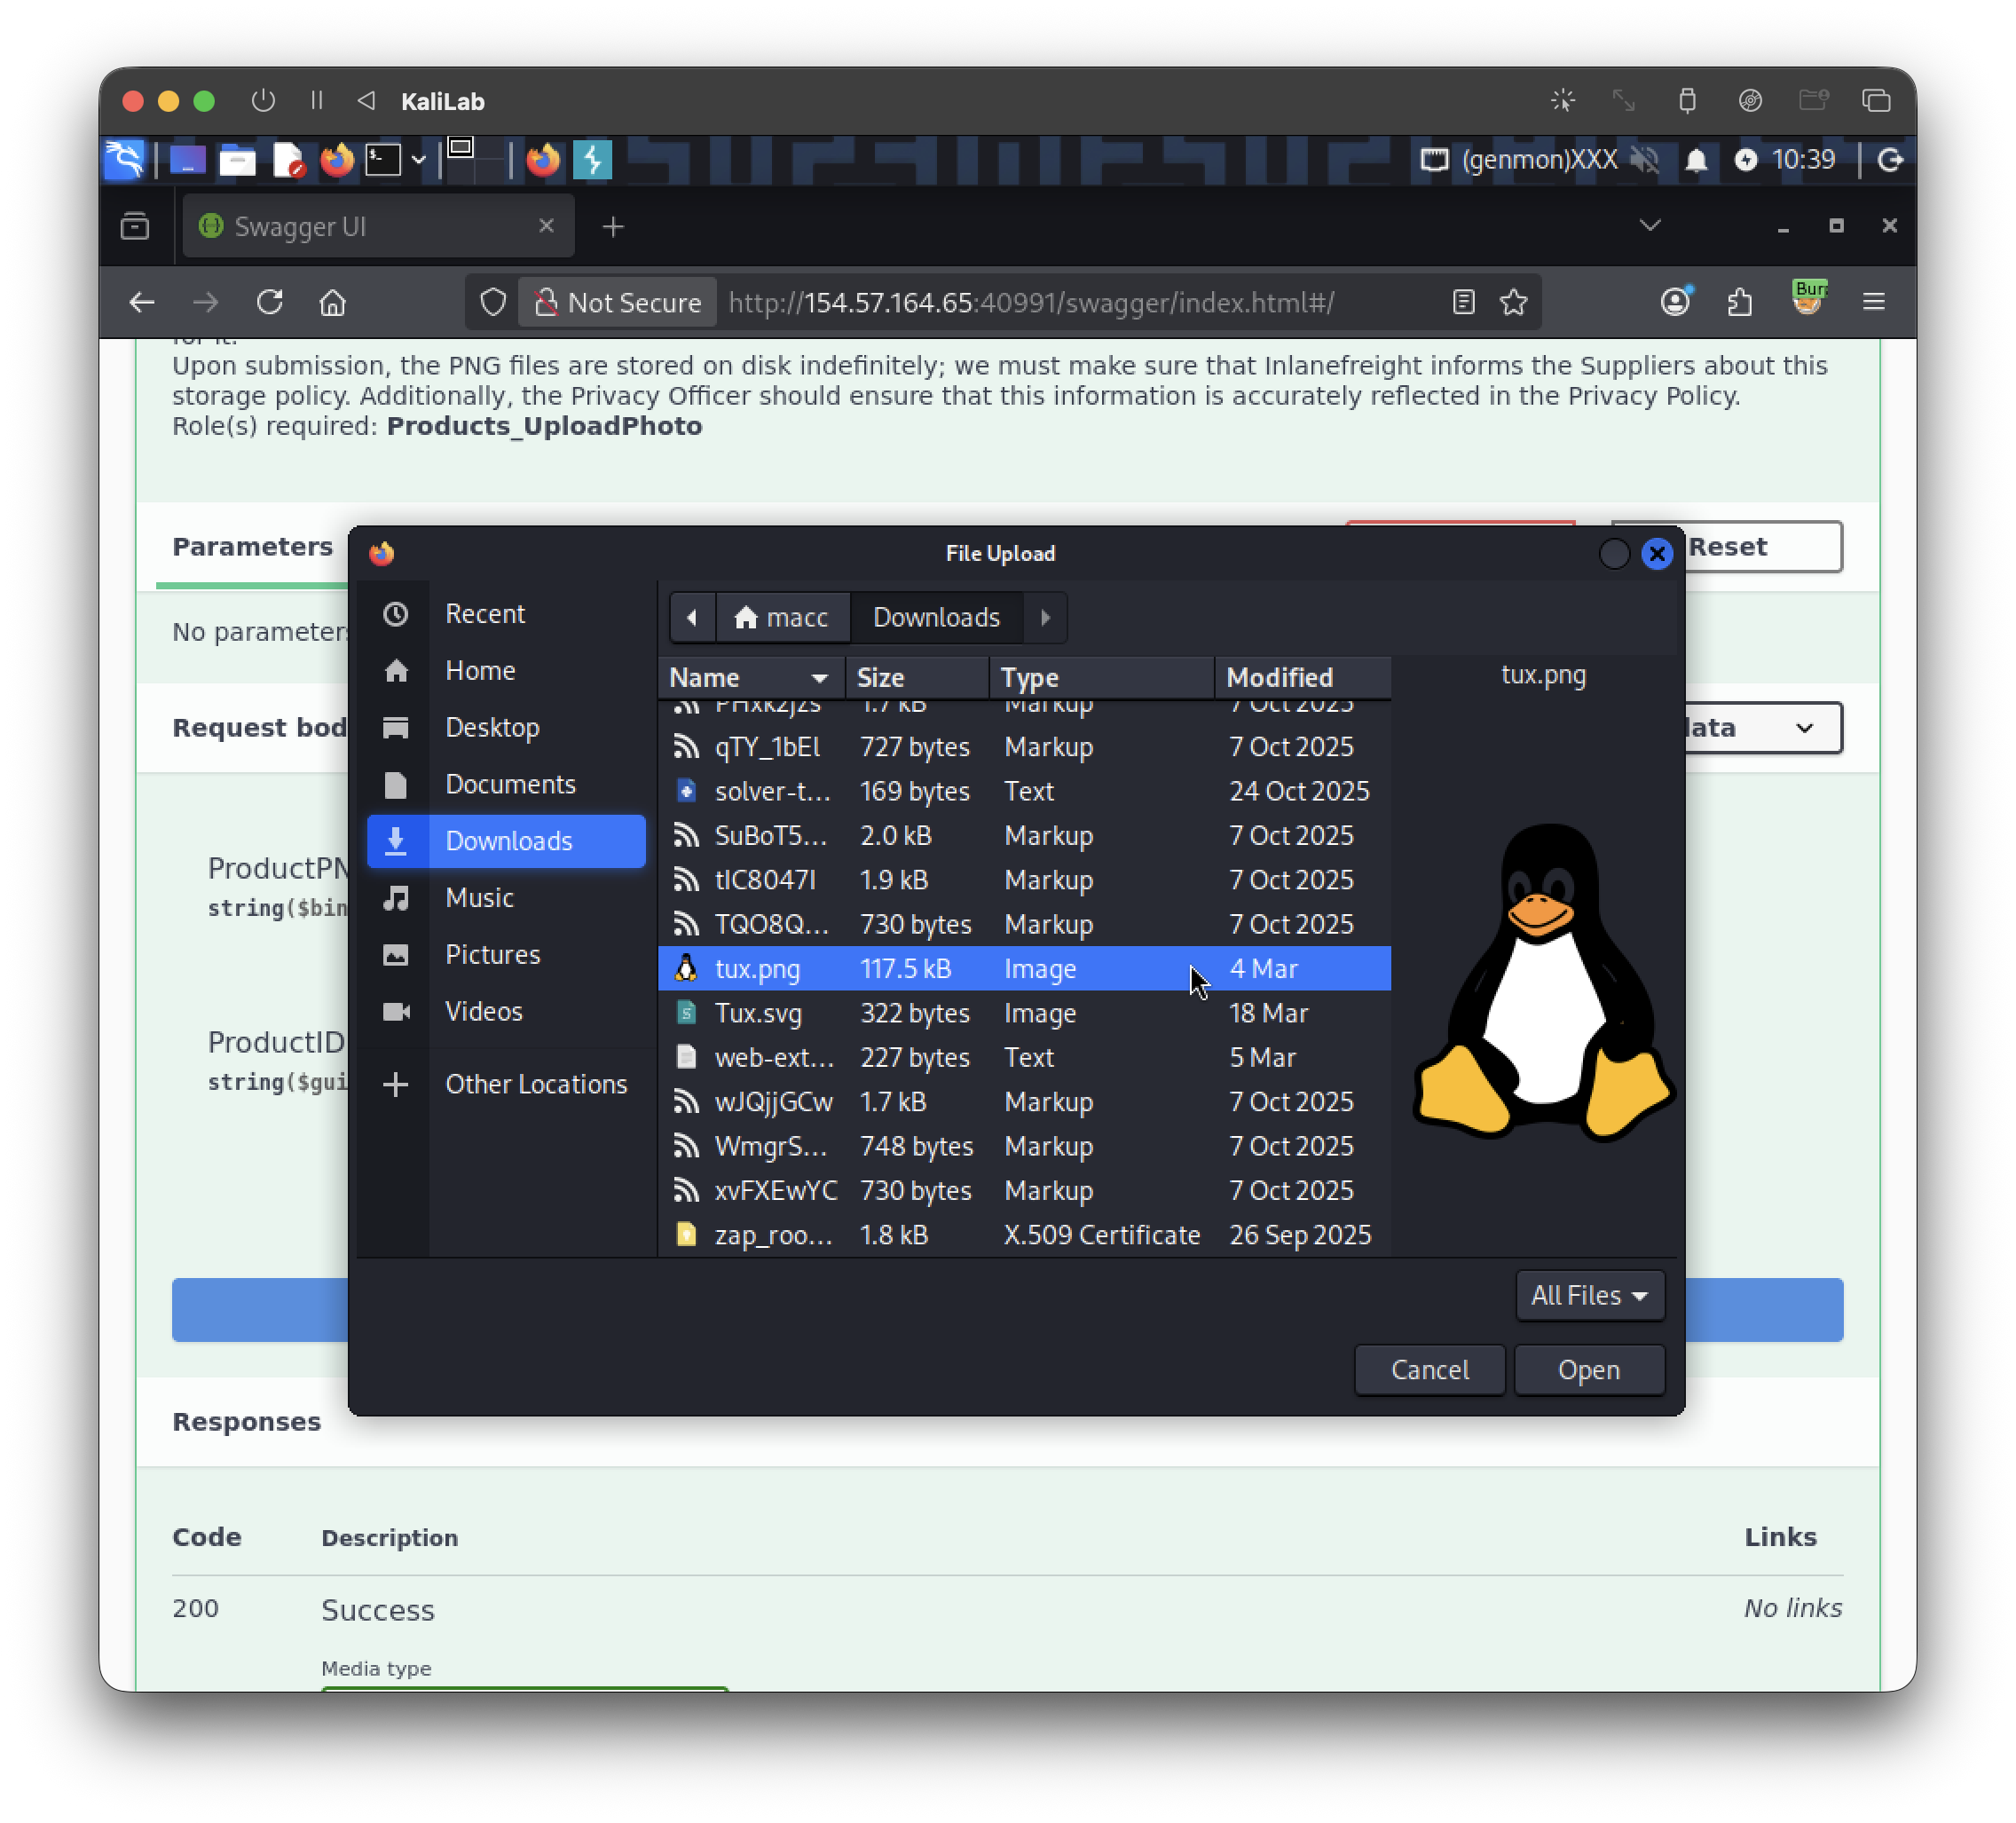Open Other Locations in the file dialog

tap(506, 1085)
